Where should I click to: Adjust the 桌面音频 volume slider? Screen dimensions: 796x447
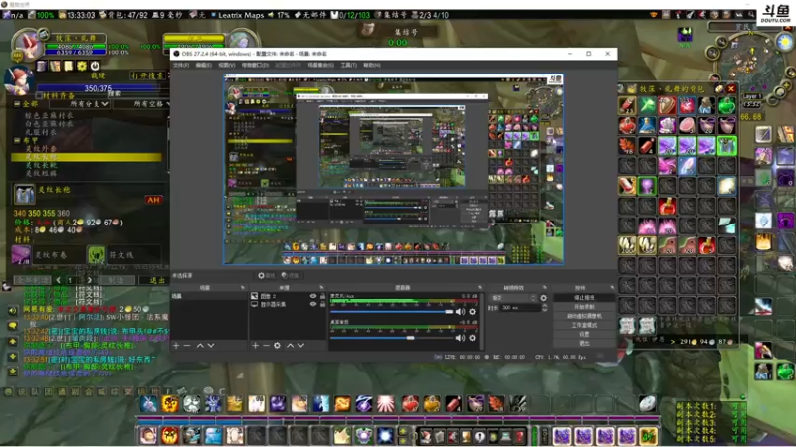click(x=391, y=338)
